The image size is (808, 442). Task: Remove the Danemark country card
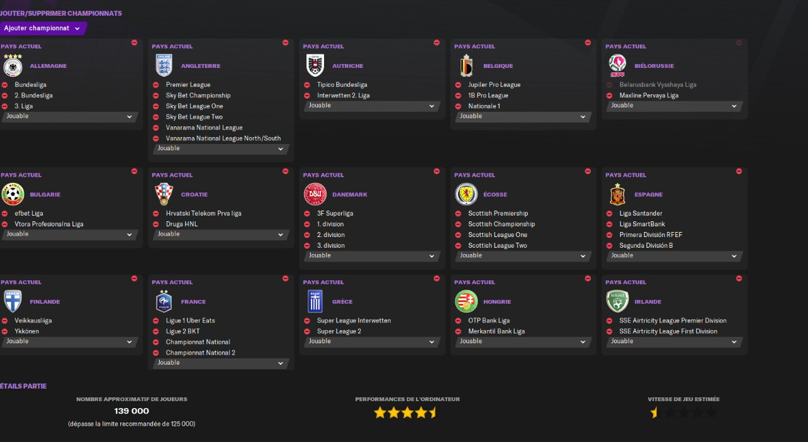coord(437,171)
